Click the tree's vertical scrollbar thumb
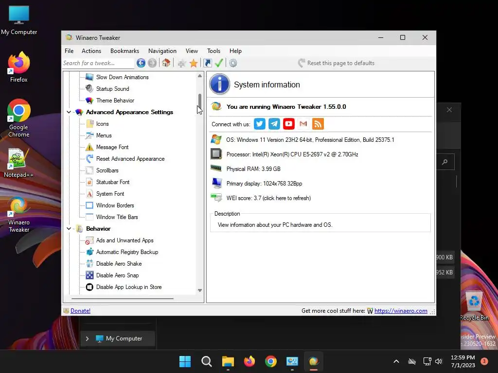The width and height of the screenshot is (498, 373). (x=199, y=102)
